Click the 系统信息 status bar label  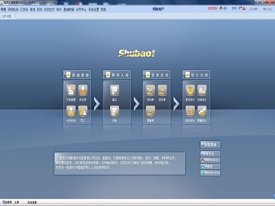coord(32,202)
